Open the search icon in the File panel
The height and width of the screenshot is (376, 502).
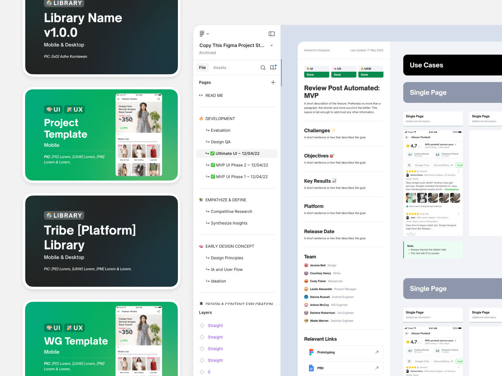[x=263, y=67]
